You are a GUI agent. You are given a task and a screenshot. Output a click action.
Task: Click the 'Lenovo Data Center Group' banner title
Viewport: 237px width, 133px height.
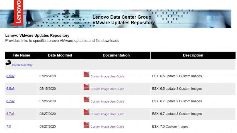click(x=122, y=17)
